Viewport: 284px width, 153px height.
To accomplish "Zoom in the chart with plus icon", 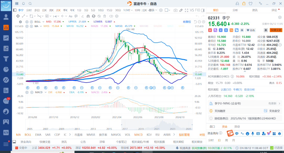I will [204, 22].
